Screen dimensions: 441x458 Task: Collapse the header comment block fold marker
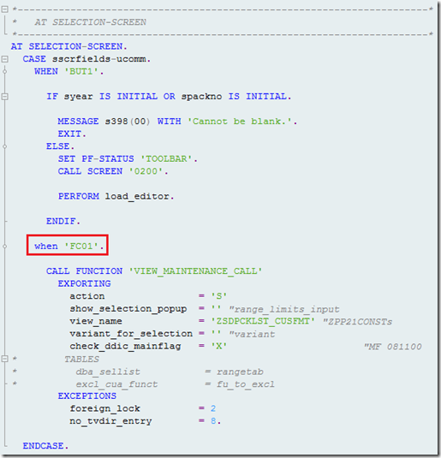(x=4, y=9)
